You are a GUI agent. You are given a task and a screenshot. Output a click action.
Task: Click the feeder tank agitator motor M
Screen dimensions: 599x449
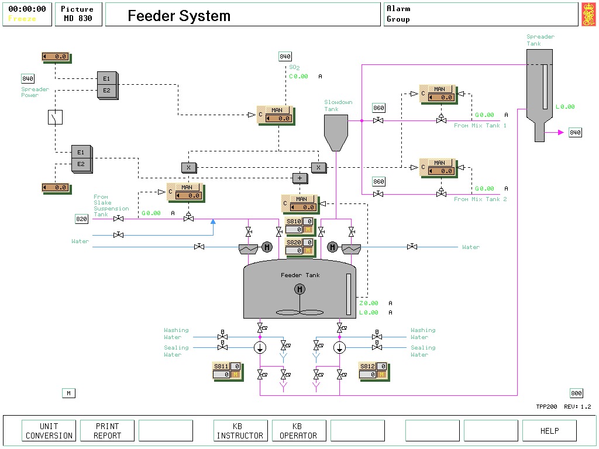tap(300, 289)
